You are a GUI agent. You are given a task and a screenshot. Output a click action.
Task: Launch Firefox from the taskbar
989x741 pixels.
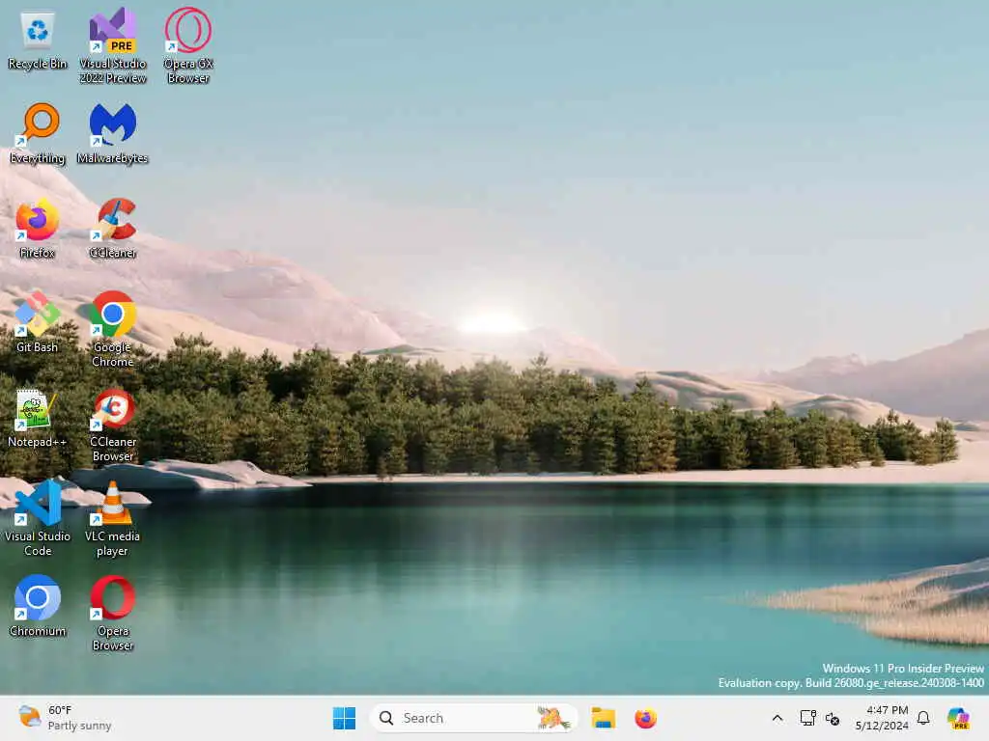[645, 718]
